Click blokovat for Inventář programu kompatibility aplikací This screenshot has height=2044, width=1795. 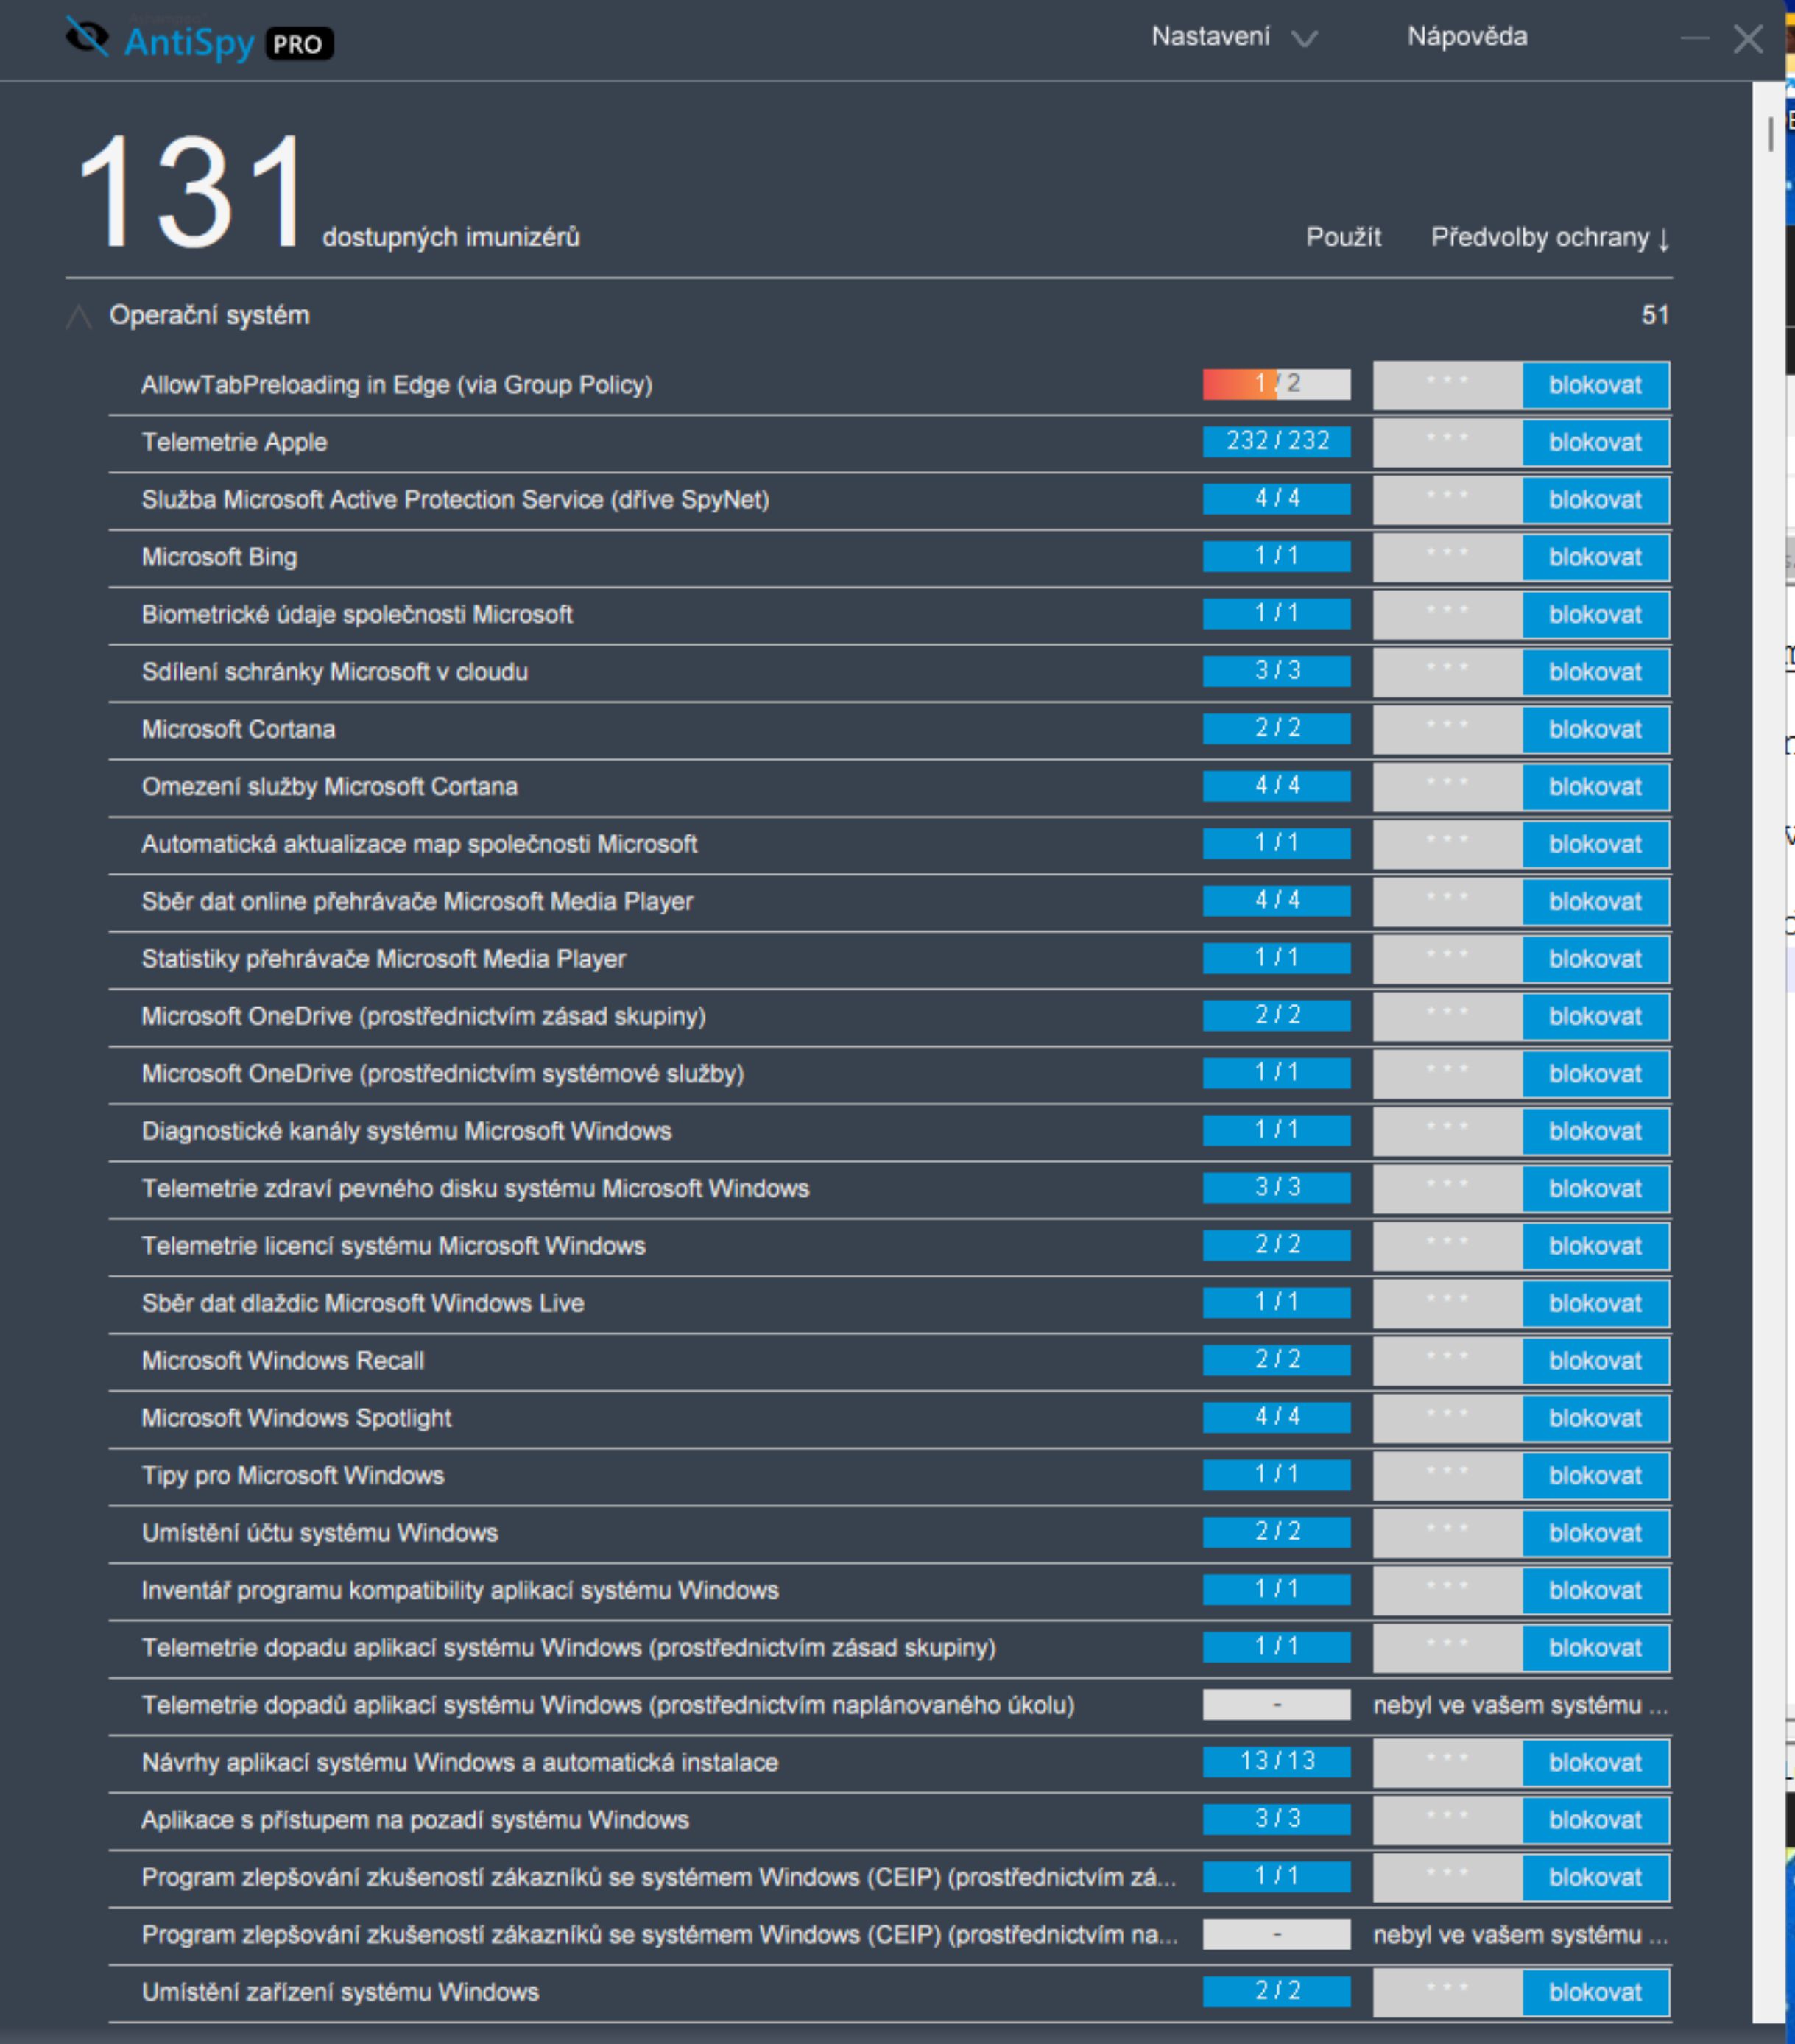1595,1590
